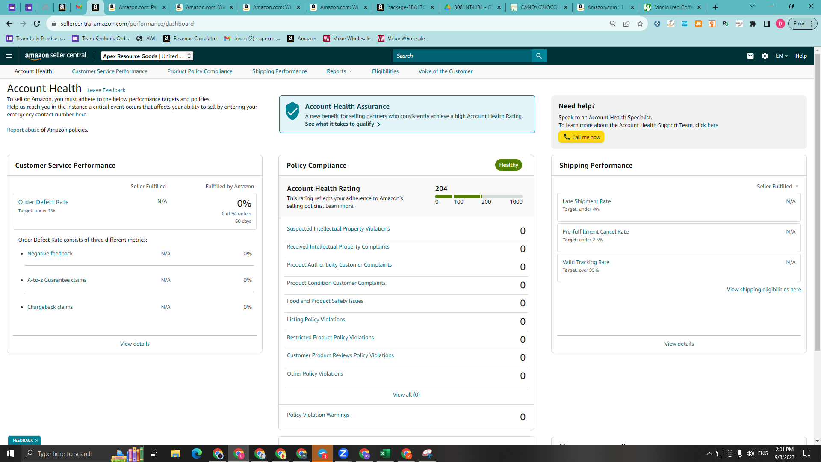Open the volume control in system tray

coord(750,453)
